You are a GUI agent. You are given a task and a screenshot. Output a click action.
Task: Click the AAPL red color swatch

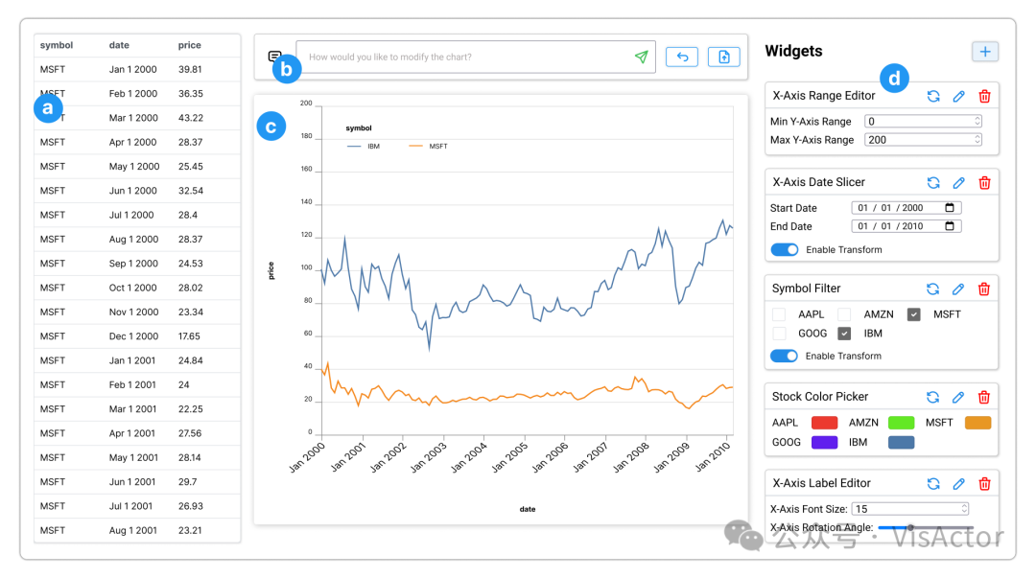pyautogui.click(x=824, y=423)
